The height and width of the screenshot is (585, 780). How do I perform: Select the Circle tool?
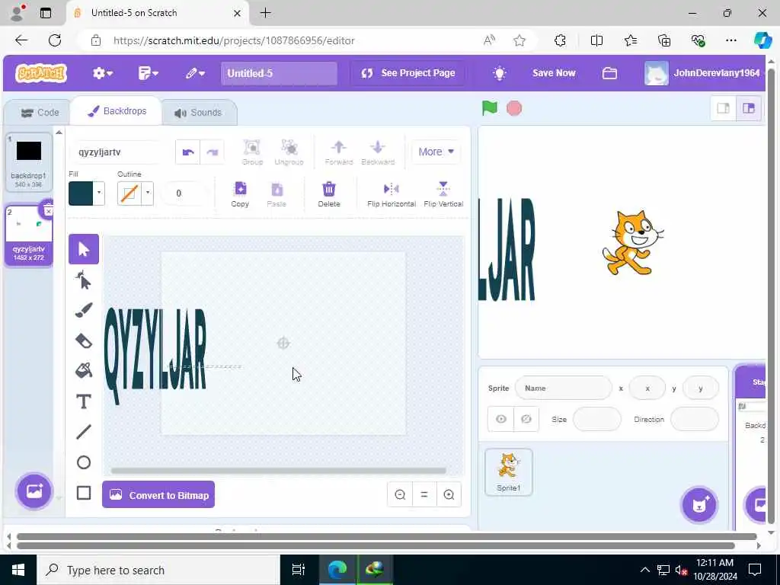coord(84,462)
